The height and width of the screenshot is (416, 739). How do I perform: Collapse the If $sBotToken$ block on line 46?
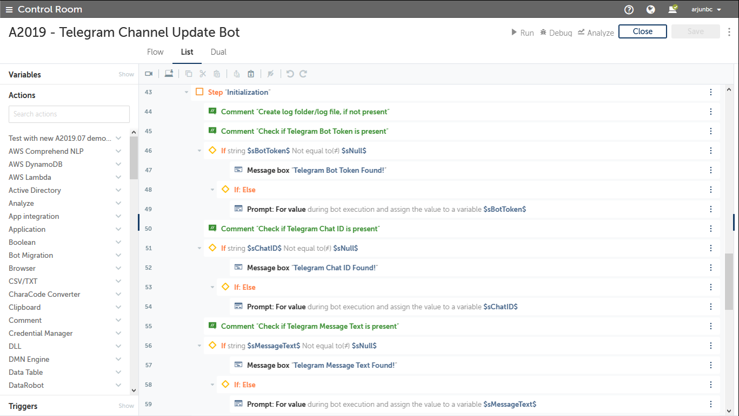point(200,151)
